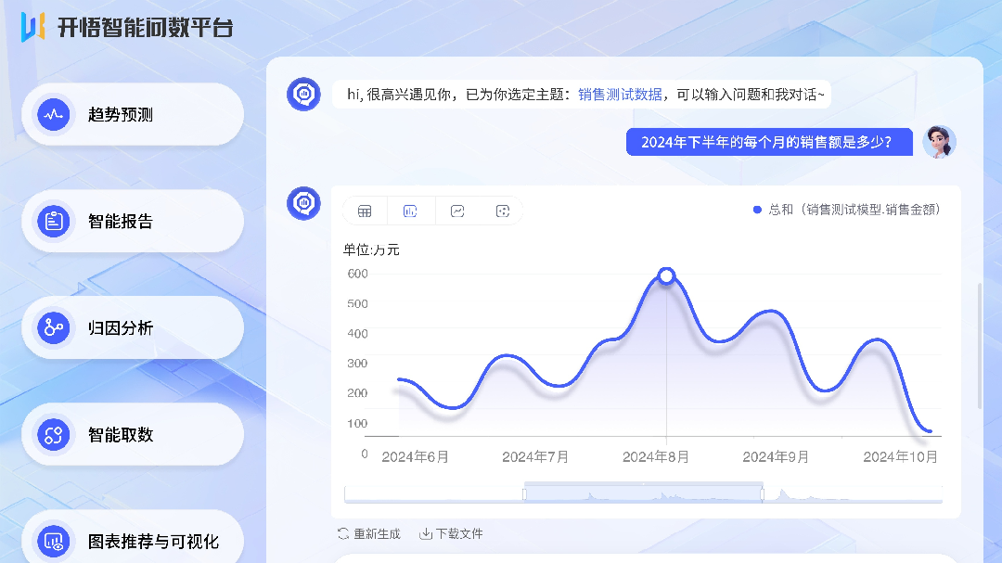Click the user avatar beside the question

939,142
